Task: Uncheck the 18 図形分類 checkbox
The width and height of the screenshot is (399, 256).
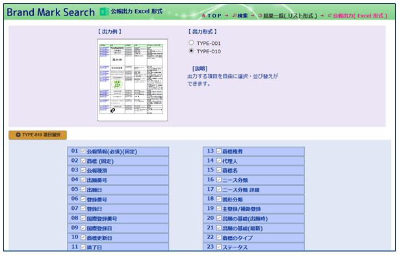Action: [x=219, y=199]
